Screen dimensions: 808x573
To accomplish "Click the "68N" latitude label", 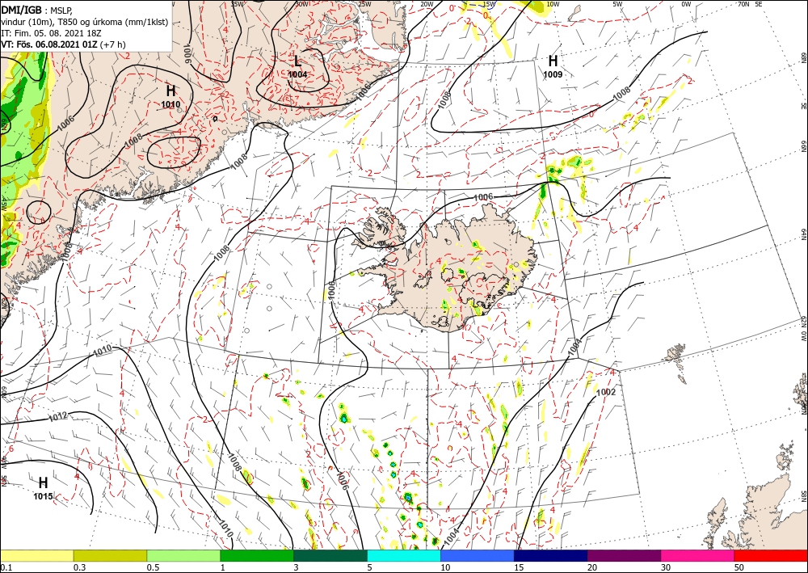I will pos(803,57).
